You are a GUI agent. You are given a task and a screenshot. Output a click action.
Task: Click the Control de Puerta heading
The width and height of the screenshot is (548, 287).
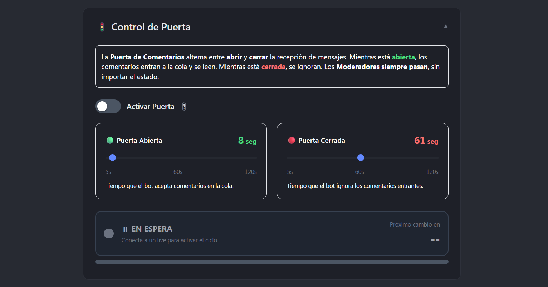point(151,27)
